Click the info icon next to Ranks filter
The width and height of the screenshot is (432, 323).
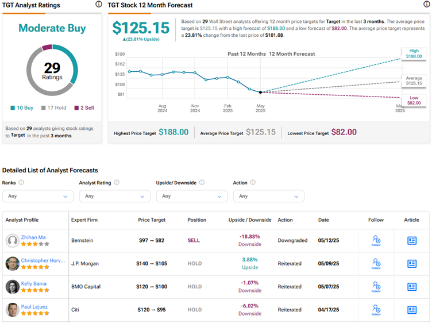21,182
